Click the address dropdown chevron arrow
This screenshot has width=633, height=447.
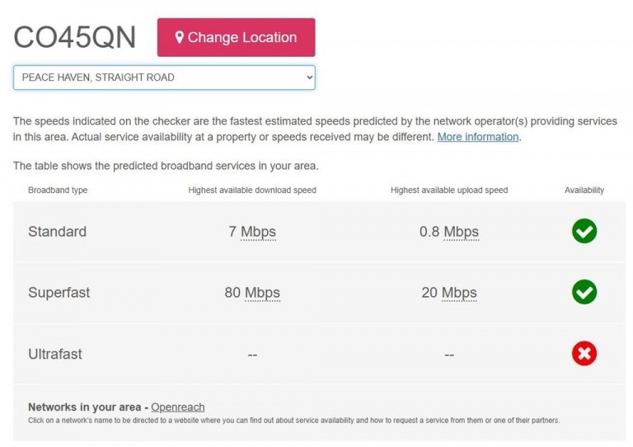[x=309, y=78]
